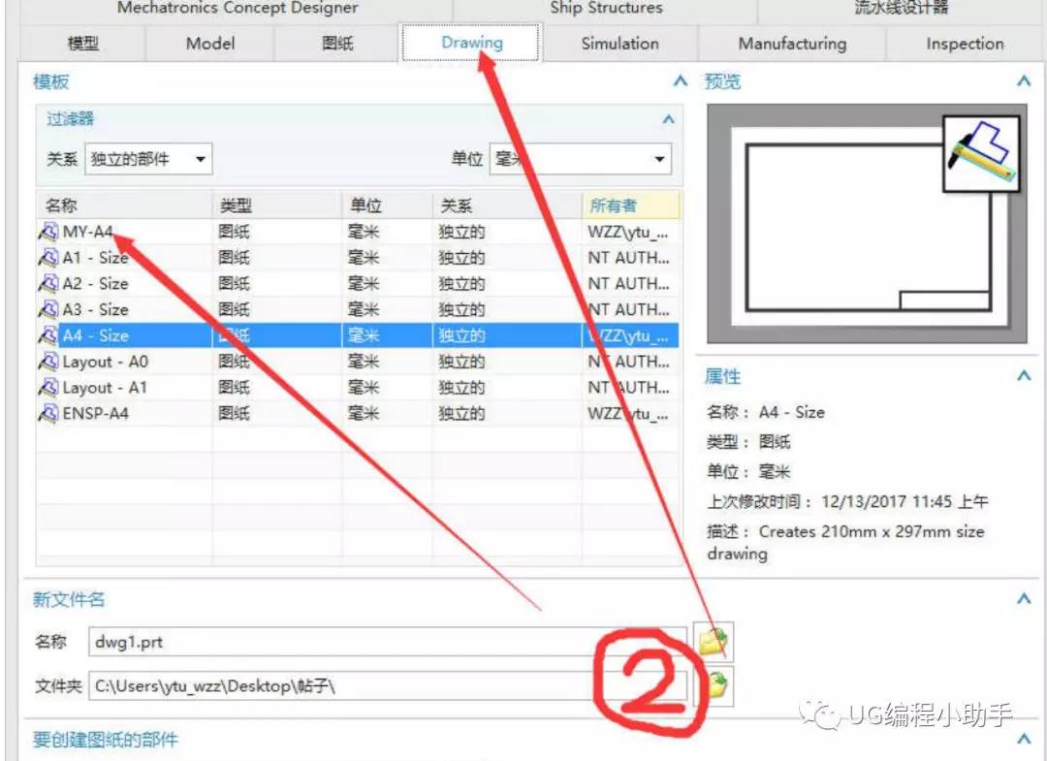Image resolution: width=1047 pixels, height=761 pixels.
Task: Browse for folder next to folder path
Action: (x=714, y=685)
